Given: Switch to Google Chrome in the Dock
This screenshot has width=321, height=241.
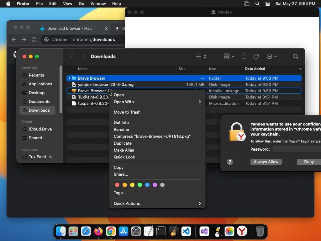Looking at the screenshot, I should point(111,231).
